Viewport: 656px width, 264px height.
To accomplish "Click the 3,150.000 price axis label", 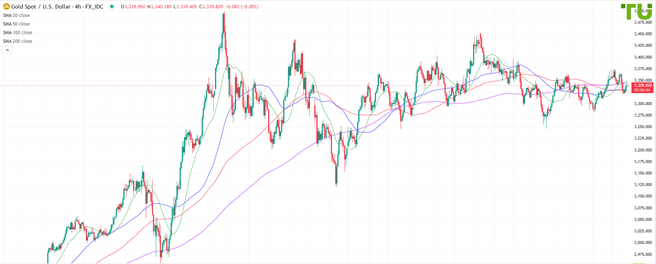I will (643, 173).
